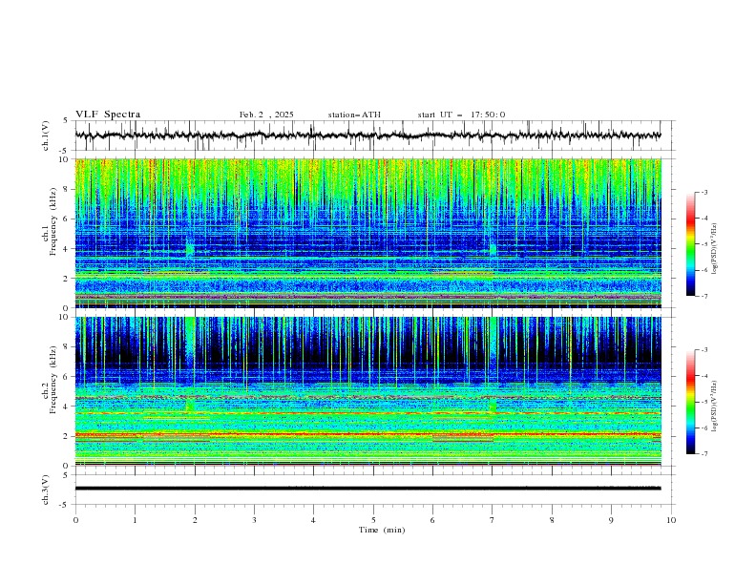
Task: Click the "station=ATH" header label
Action: pyautogui.click(x=354, y=115)
